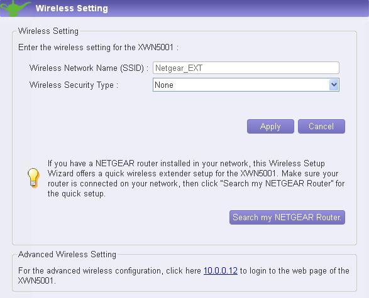The image size is (369, 298).
Task: Click the NETGEAR router setup tip paragraph
Action: 196,178
